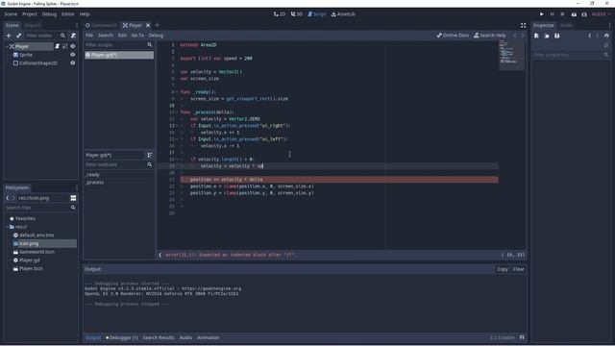The image size is (615, 346).
Task: Click the Filter scripts field
Action: coord(119,45)
